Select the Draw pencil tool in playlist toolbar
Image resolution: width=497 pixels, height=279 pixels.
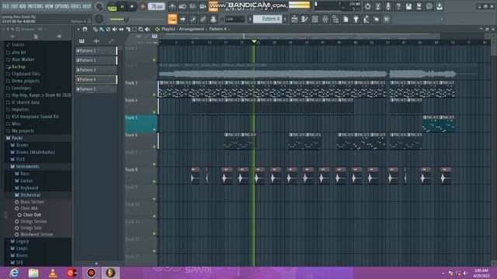tap(95, 29)
